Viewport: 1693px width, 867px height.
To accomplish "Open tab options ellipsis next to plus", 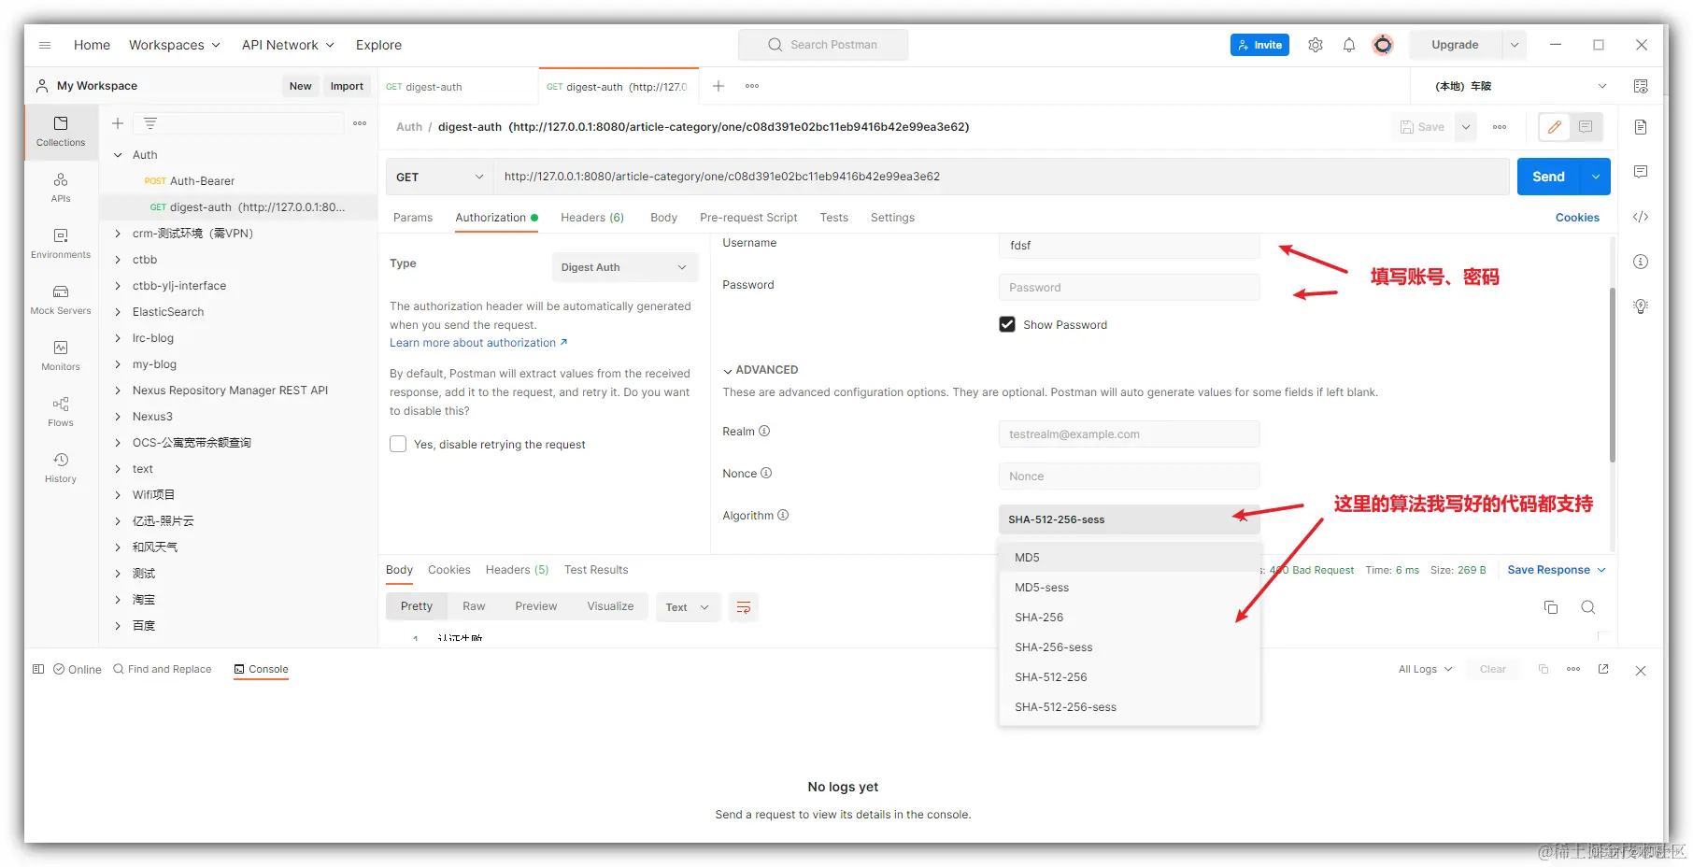I will [x=752, y=86].
